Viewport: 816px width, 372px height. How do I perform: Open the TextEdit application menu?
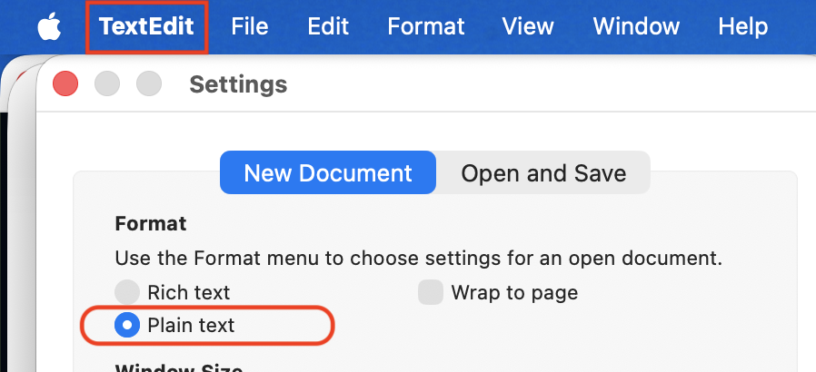[147, 26]
